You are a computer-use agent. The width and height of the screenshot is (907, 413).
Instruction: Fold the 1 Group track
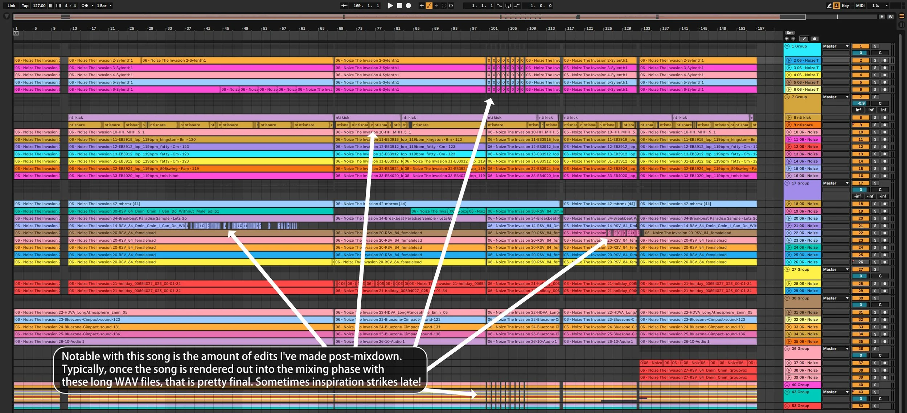787,46
